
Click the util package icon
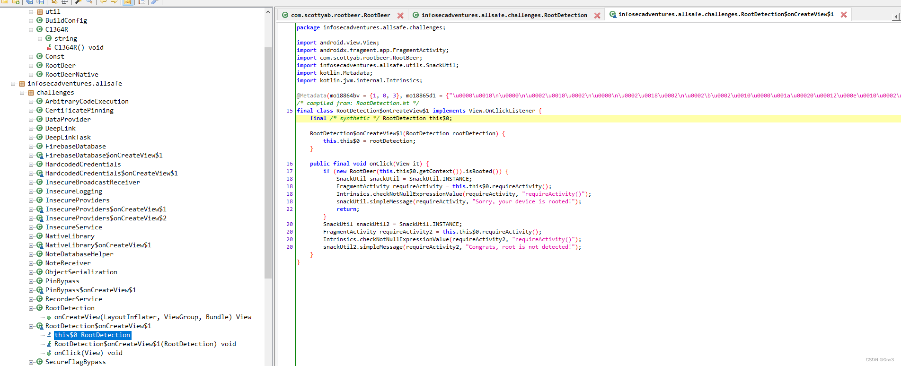pyautogui.click(x=40, y=11)
